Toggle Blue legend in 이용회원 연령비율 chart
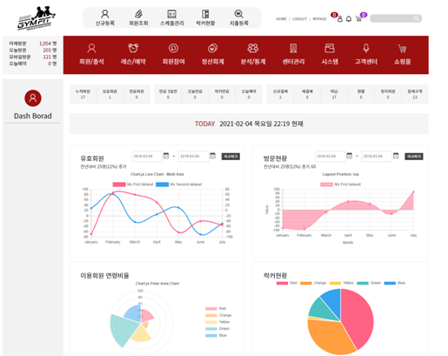 click(216, 335)
